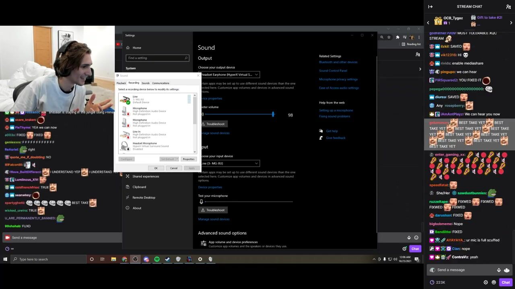Image resolution: width=515 pixels, height=289 pixels.
Task: Open Sound Control Panel link
Action: click(x=333, y=71)
